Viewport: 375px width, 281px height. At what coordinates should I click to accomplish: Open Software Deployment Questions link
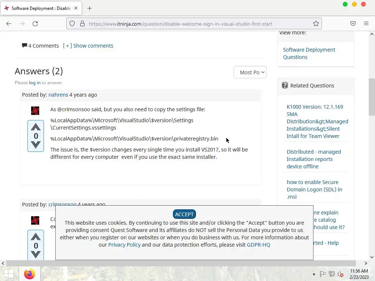tap(309, 53)
